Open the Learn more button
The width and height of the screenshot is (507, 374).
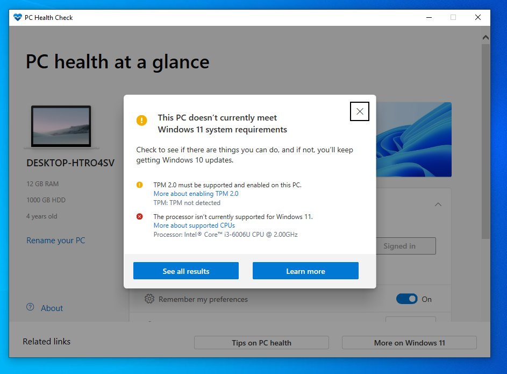coord(305,271)
